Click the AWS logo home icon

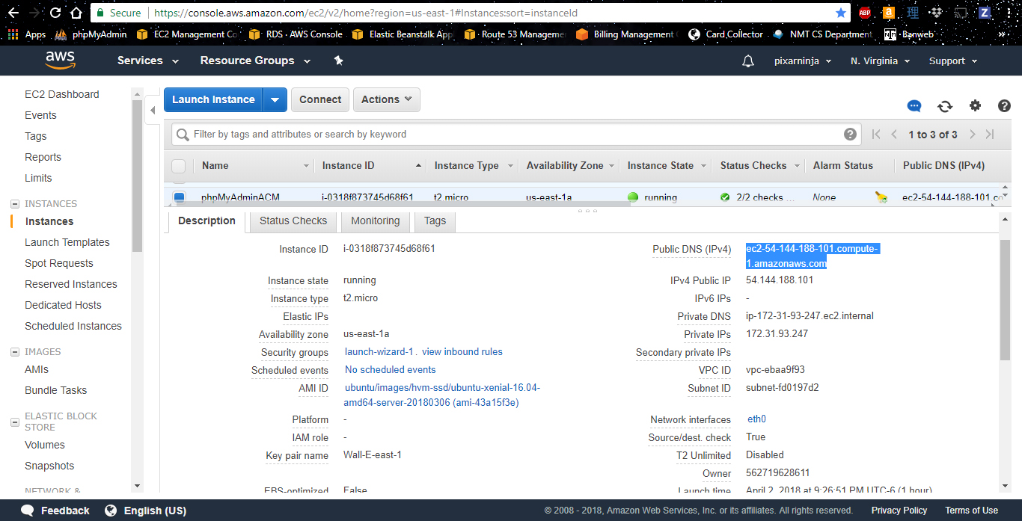pos(60,61)
